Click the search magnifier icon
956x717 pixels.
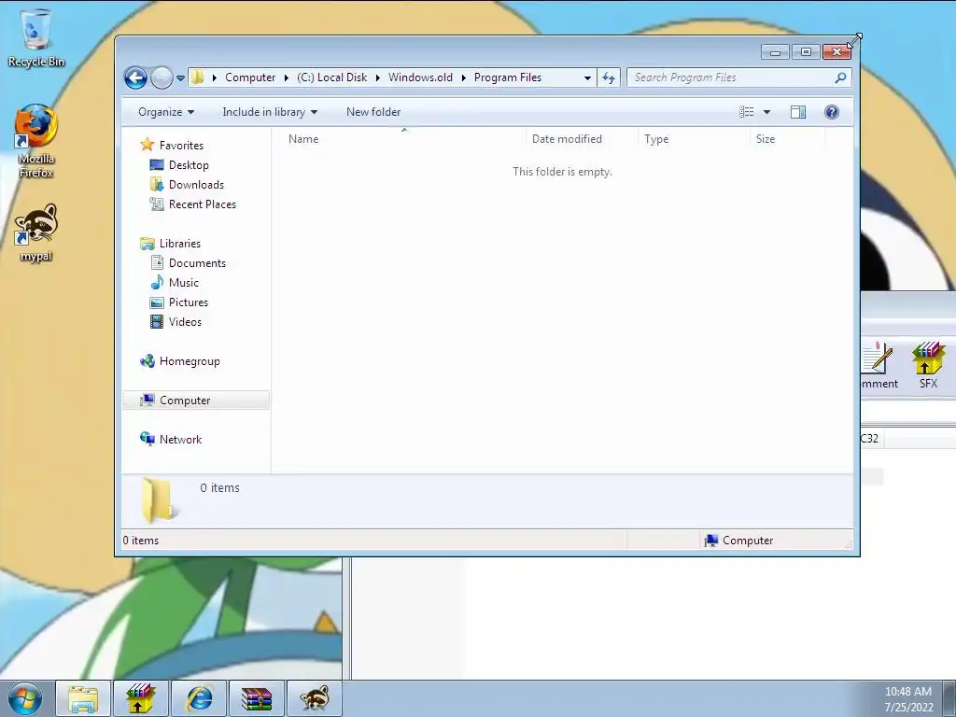coord(841,77)
